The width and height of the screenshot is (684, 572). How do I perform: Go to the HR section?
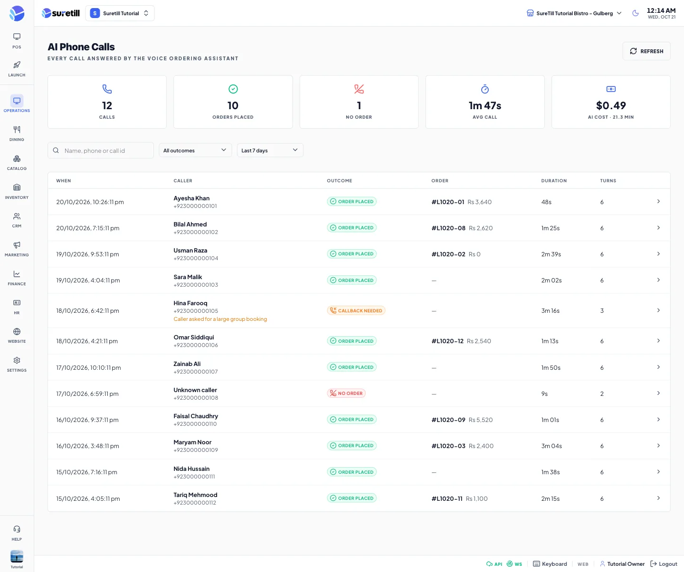[17, 307]
